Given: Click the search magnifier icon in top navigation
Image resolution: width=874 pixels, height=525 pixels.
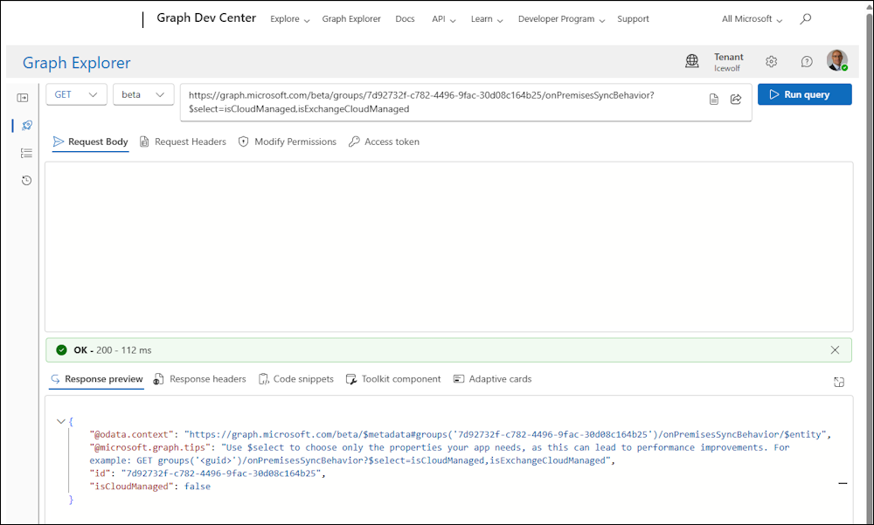Looking at the screenshot, I should pyautogui.click(x=806, y=18).
